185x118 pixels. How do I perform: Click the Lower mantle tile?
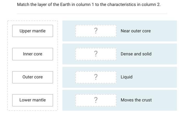tap(32, 100)
